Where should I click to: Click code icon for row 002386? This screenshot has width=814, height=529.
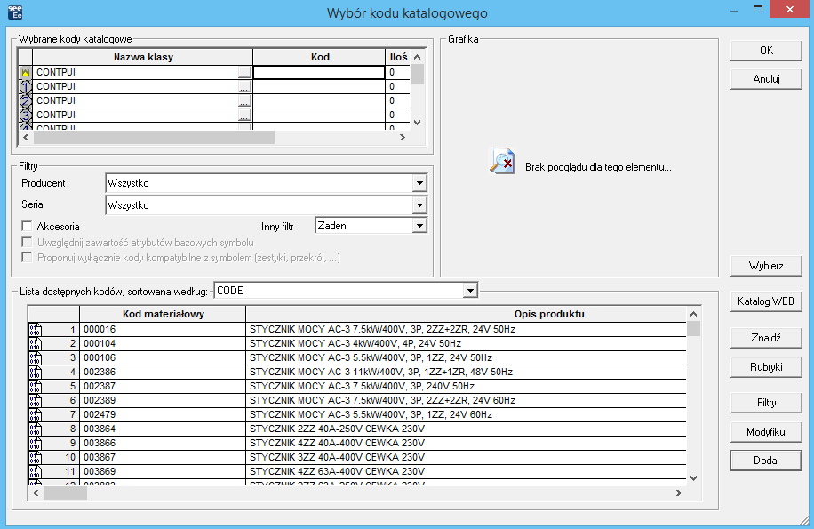click(x=36, y=373)
